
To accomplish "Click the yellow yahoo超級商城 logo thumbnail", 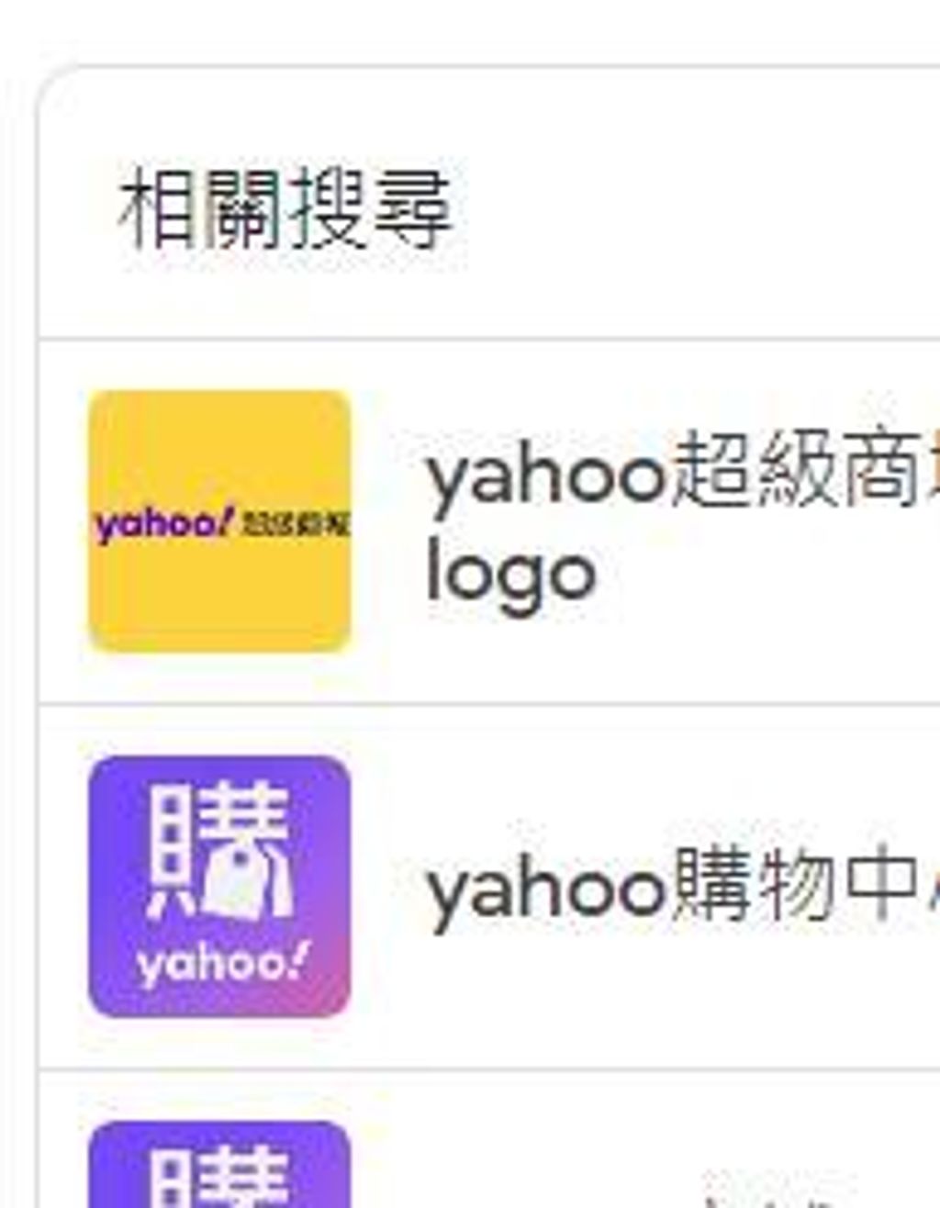I will [x=219, y=521].
